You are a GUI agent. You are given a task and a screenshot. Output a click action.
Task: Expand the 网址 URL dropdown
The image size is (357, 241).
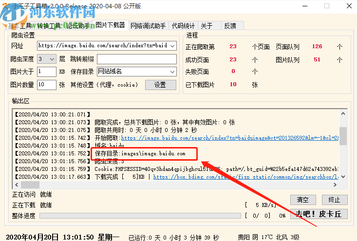(x=172, y=46)
